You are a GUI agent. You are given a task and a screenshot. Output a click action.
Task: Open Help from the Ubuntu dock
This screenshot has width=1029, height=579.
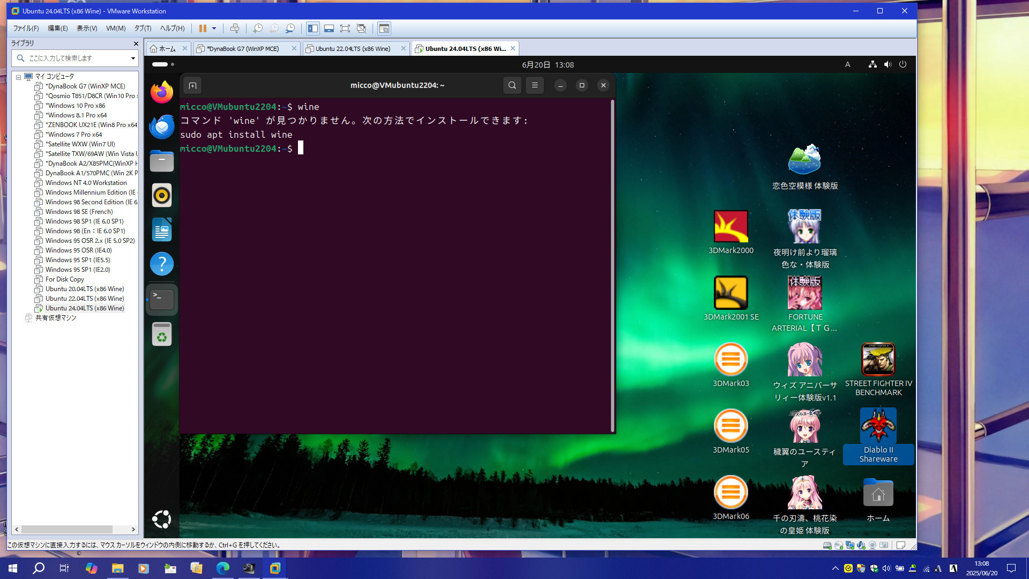pos(161,264)
